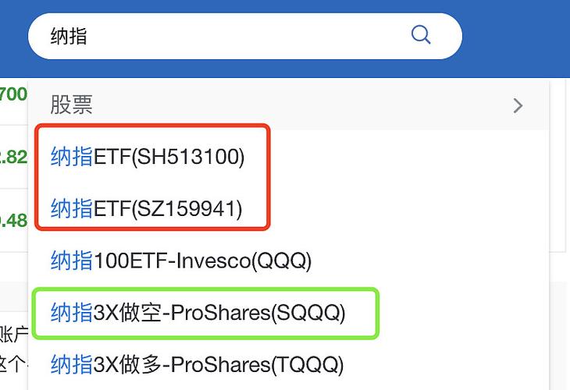Open the Shenzhen-listed SZ159941 ETF entry

[147, 208]
